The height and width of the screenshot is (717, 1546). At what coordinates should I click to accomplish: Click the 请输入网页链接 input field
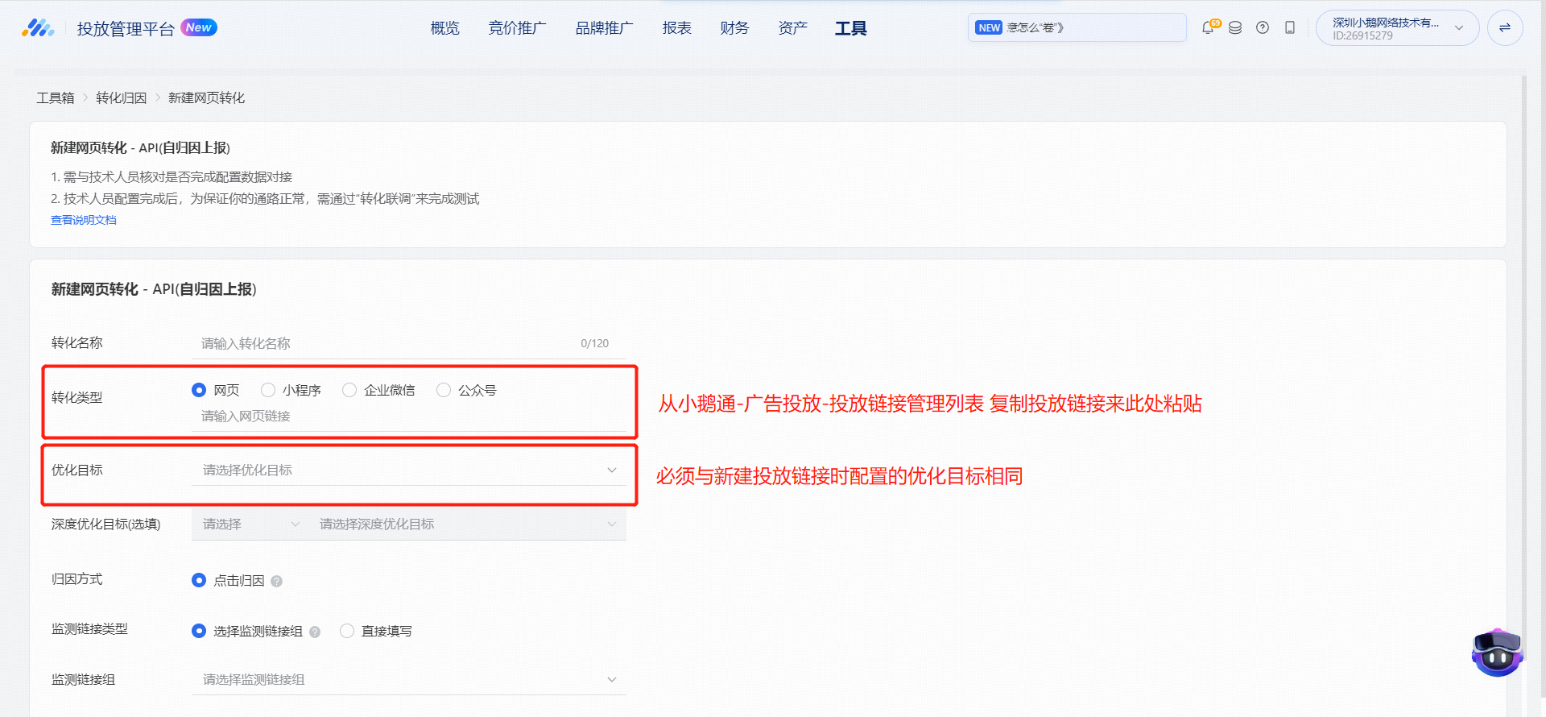(409, 417)
